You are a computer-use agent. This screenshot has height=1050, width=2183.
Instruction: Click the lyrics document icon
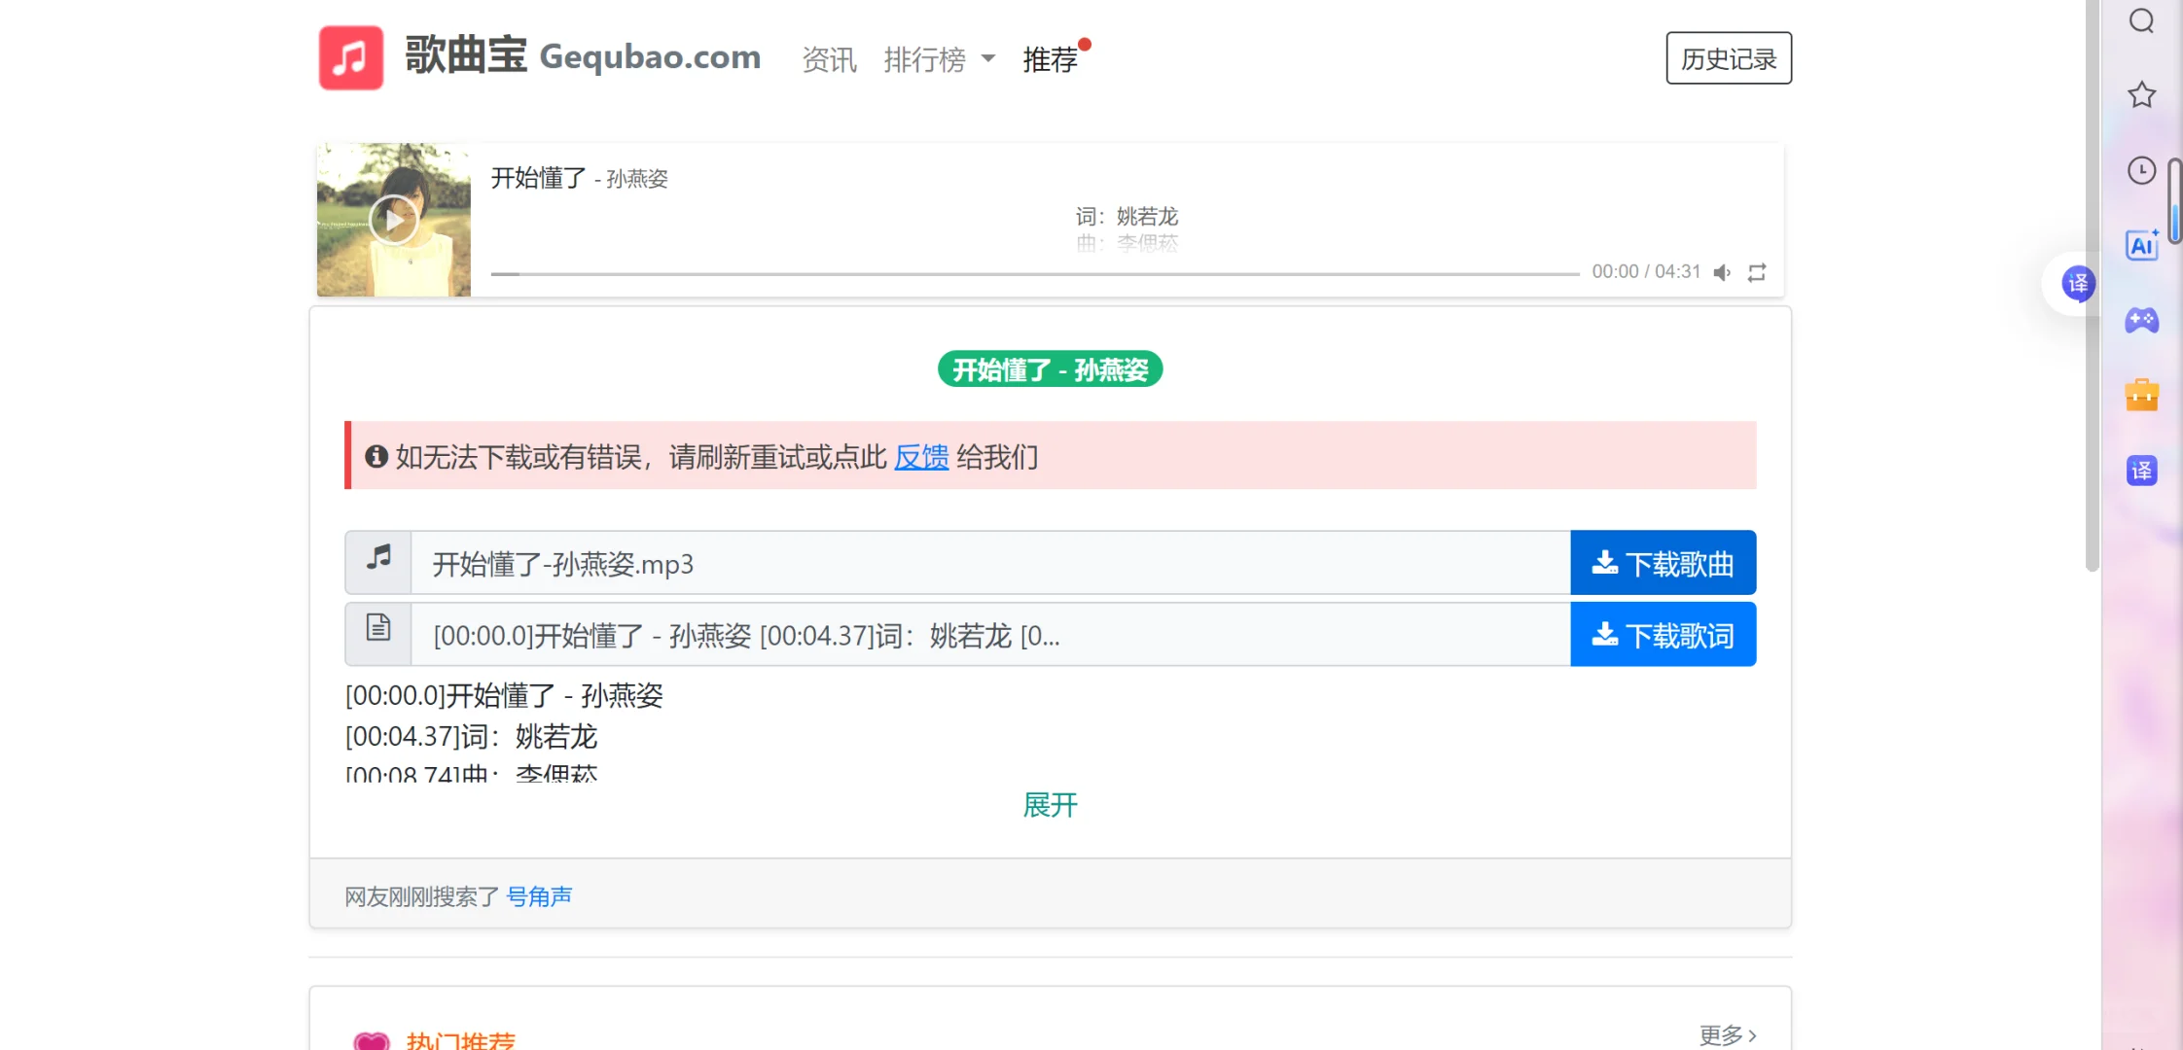pos(377,630)
